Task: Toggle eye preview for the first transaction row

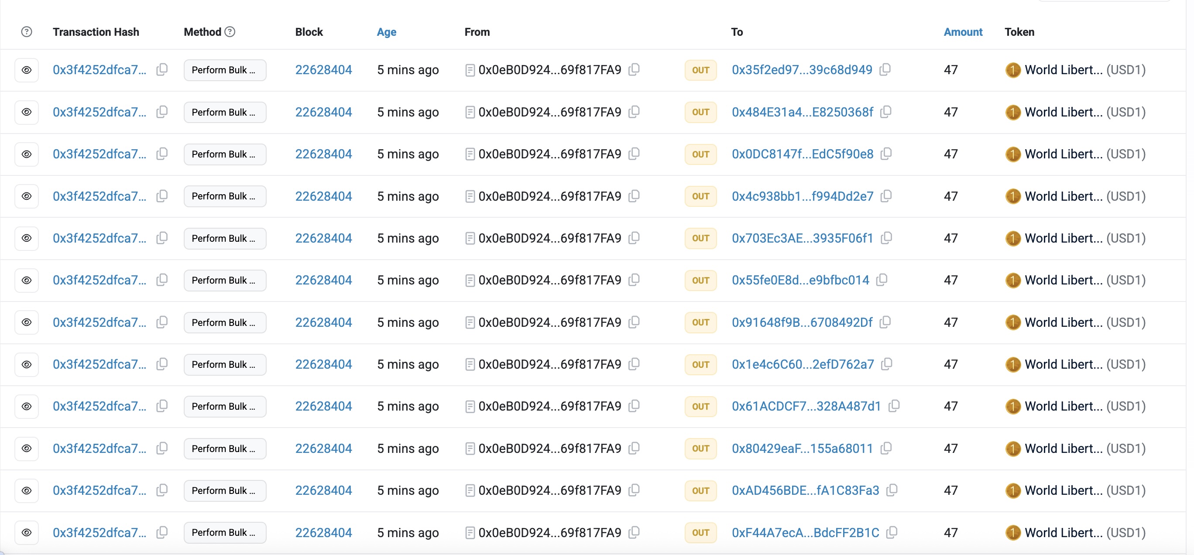Action: (27, 70)
